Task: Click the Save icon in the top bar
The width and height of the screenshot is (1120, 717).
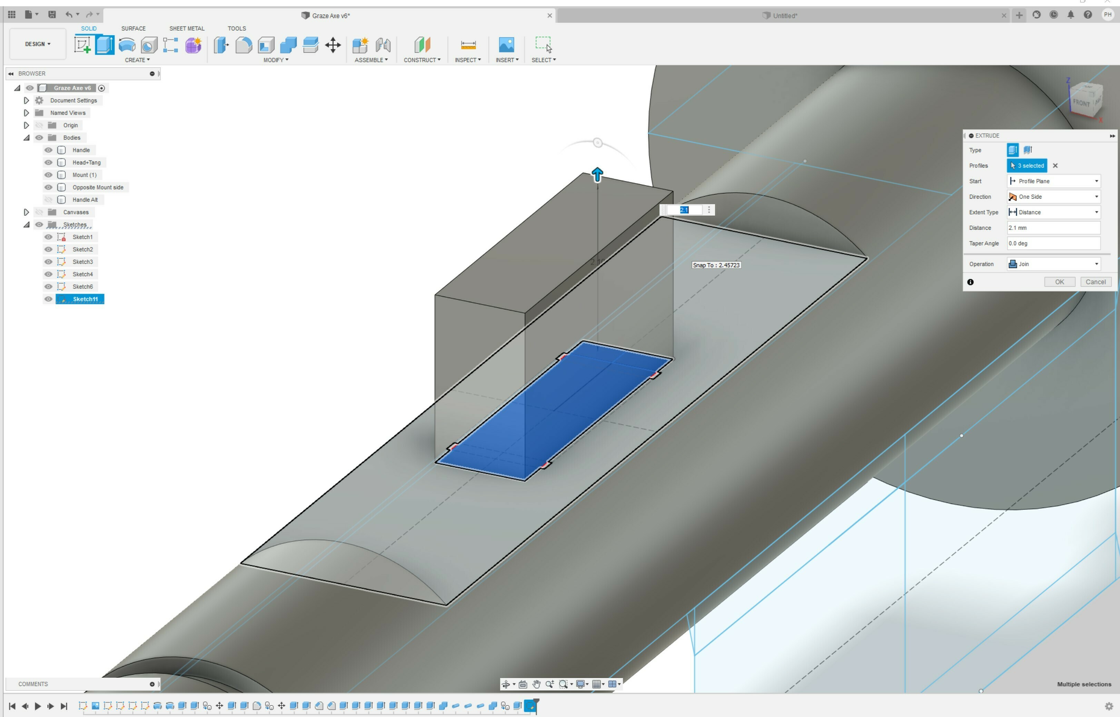Action: pyautogui.click(x=52, y=14)
